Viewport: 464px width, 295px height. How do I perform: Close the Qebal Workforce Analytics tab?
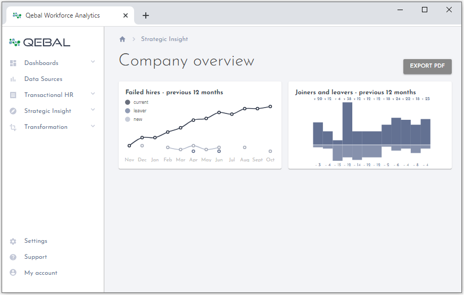coord(126,15)
